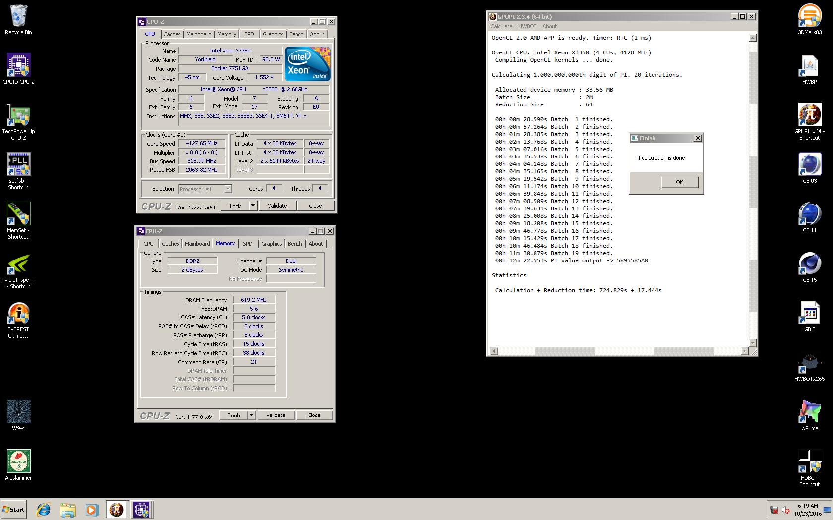Click the DRAM Frequency value 619.2 MHz
The image size is (833, 520).
[x=254, y=300]
